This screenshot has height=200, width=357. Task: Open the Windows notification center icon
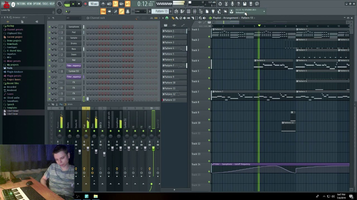[351, 196]
